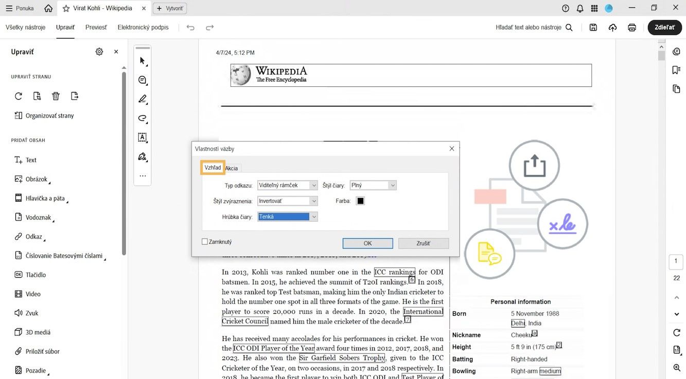Image resolution: width=686 pixels, height=379 pixels.
Task: Save the document with the floppy icon
Action: coord(593,28)
